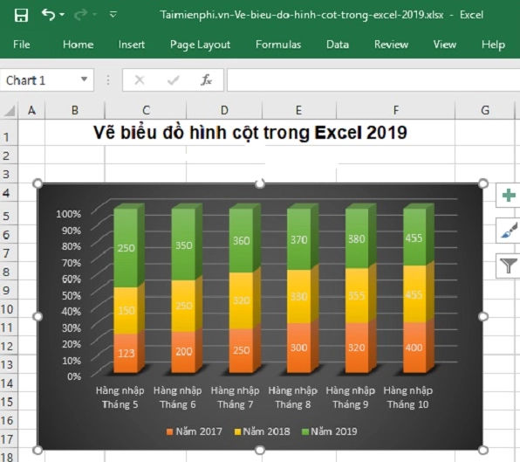Click the green data label 250
Image resolution: width=520 pixels, height=462 pixels.
pyautogui.click(x=126, y=248)
